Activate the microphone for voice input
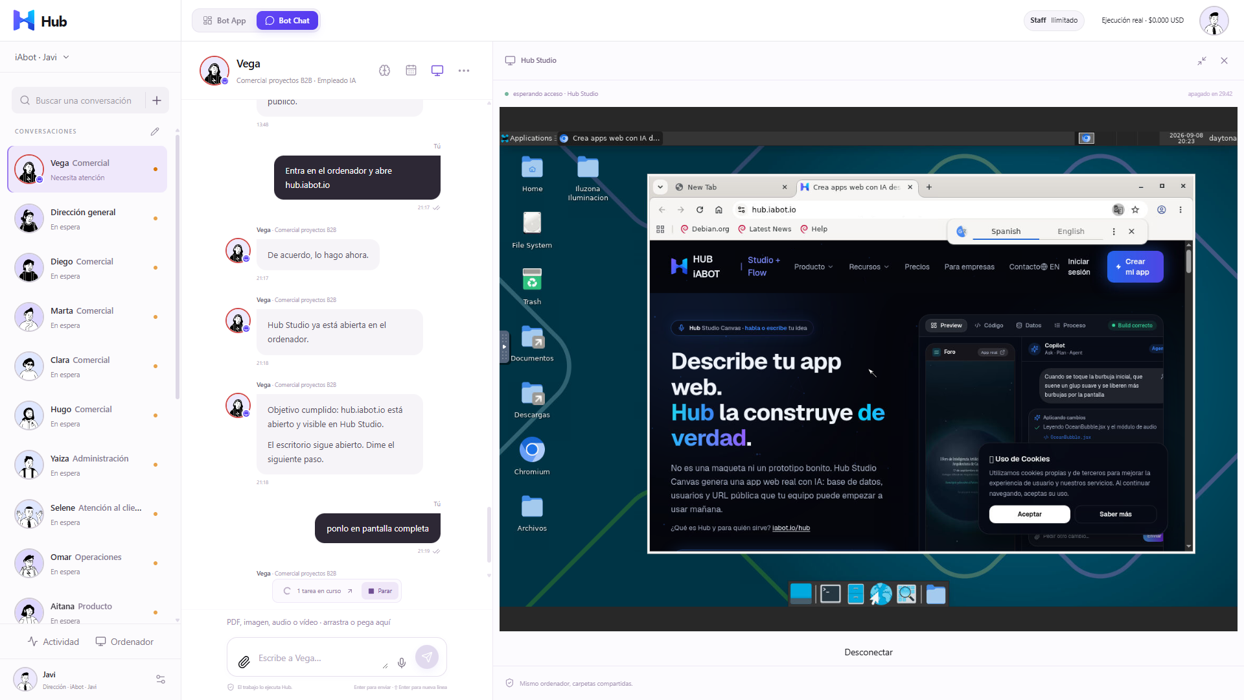 click(x=402, y=662)
